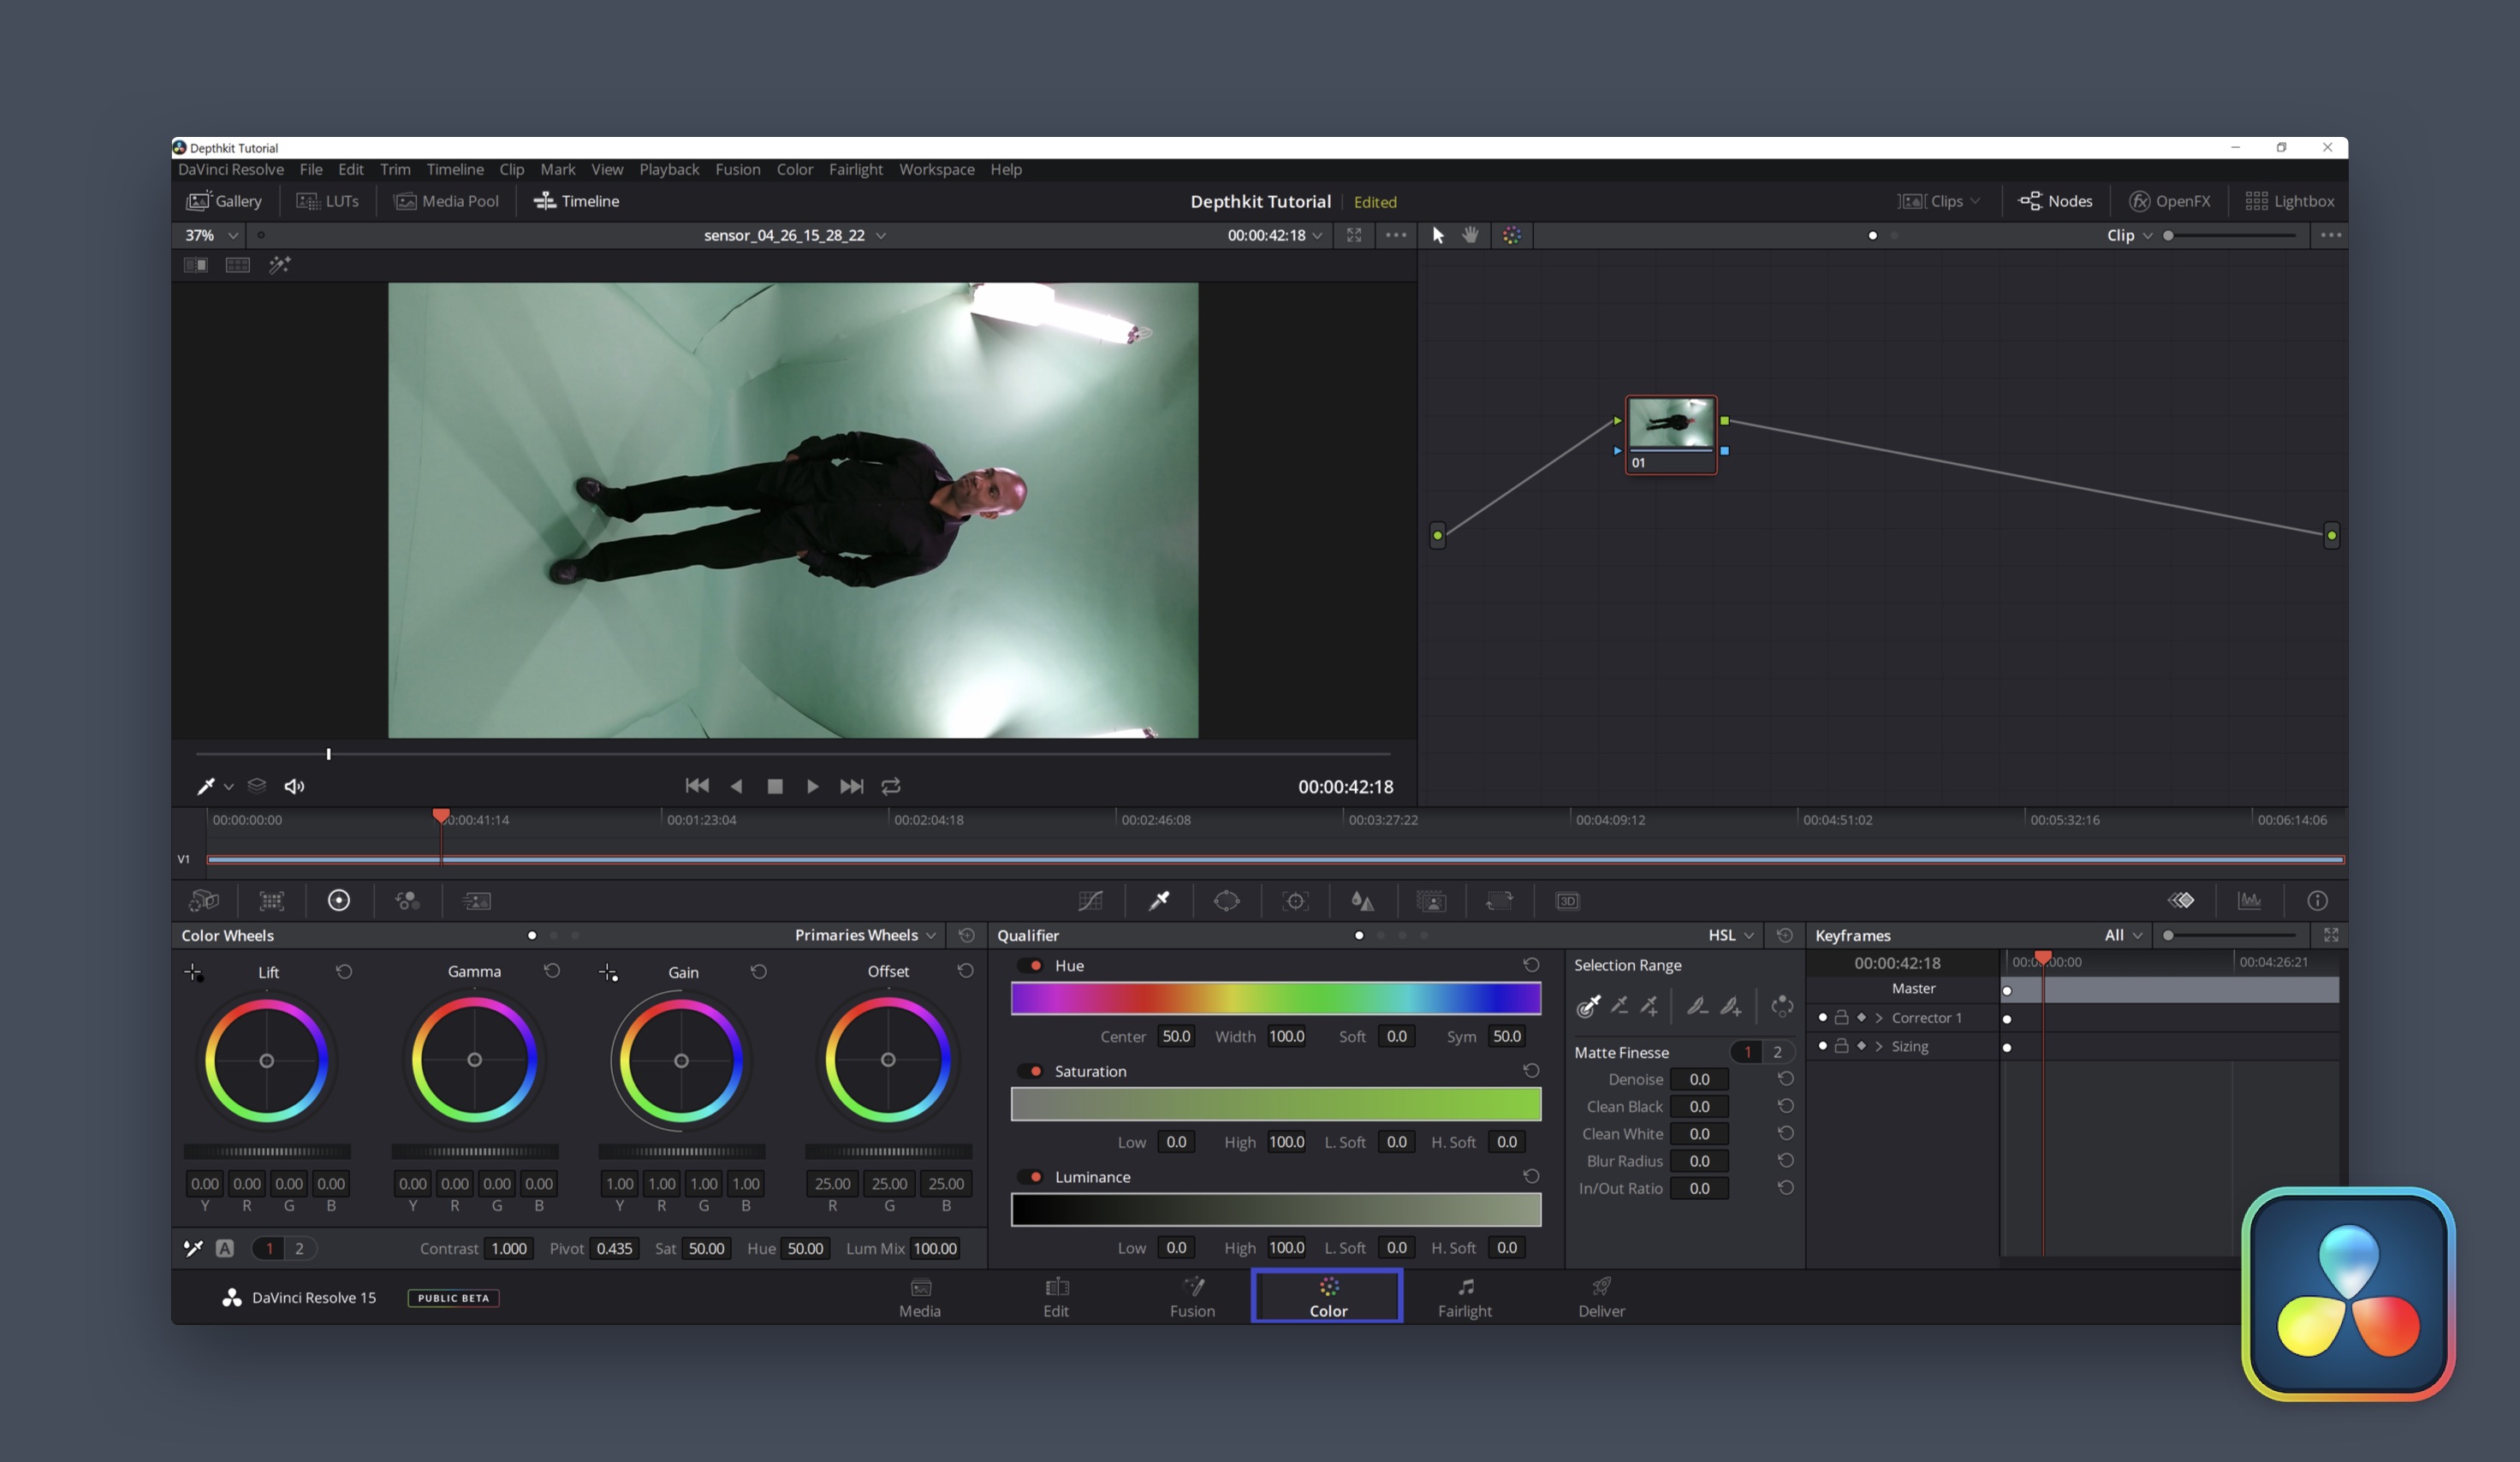Click the audio mute speaker icon
The width and height of the screenshot is (2520, 1462).
pos(294,786)
